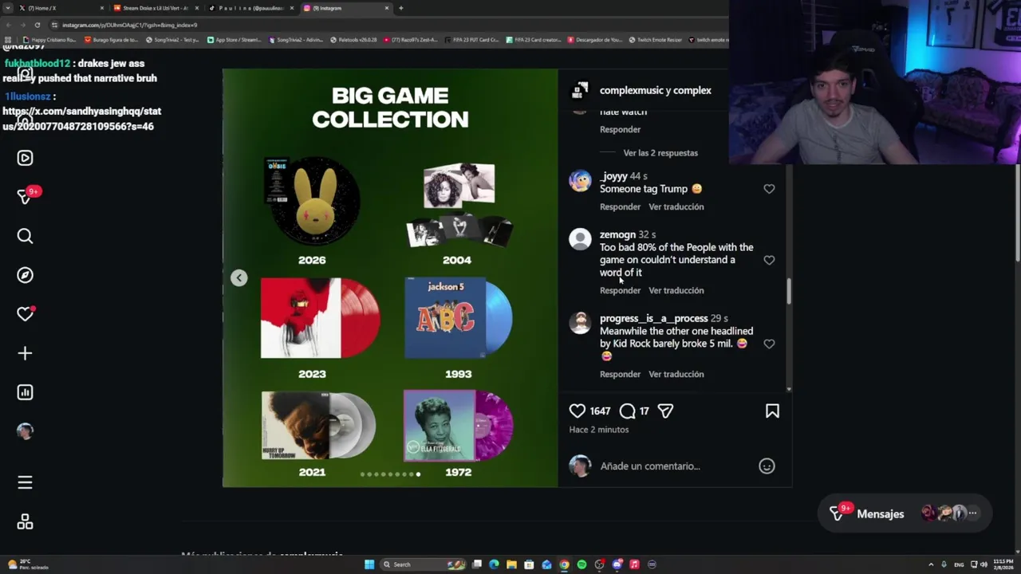Screen dimensions: 1021x574
Task: Open Instagram search magnifier in the sidebar
Action: 25,236
